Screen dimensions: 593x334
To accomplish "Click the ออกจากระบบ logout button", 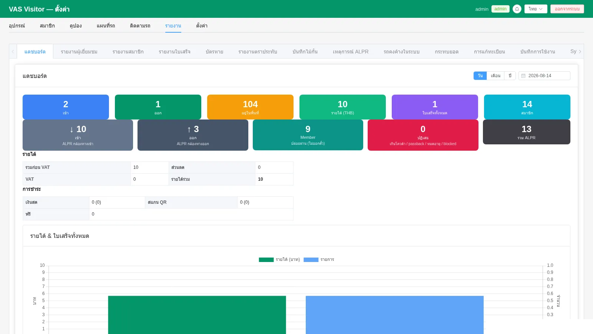I will coord(567,9).
